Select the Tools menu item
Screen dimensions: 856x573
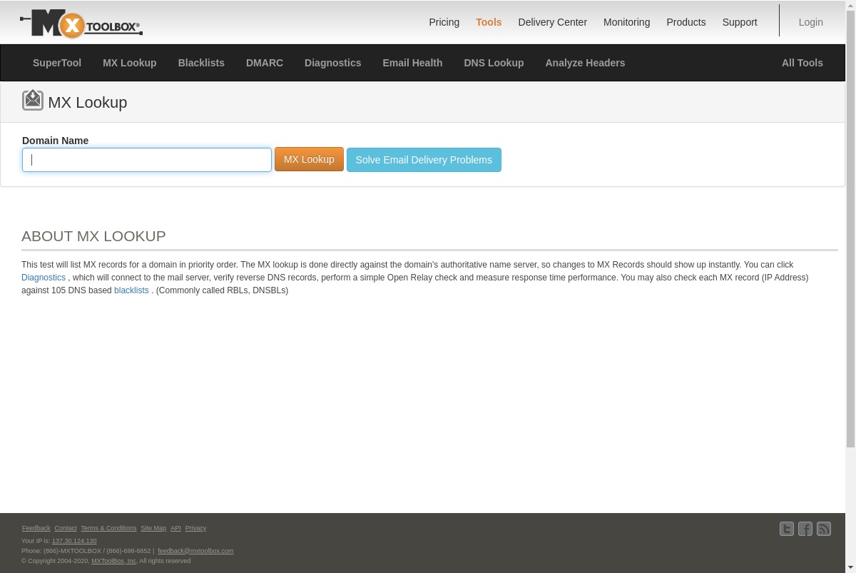pos(489,22)
